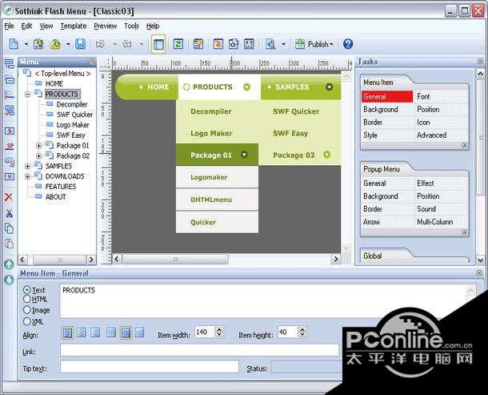The height and width of the screenshot is (395, 488).
Task: Select Icon in the Menu Item tasks
Action: pyautogui.click(x=423, y=123)
